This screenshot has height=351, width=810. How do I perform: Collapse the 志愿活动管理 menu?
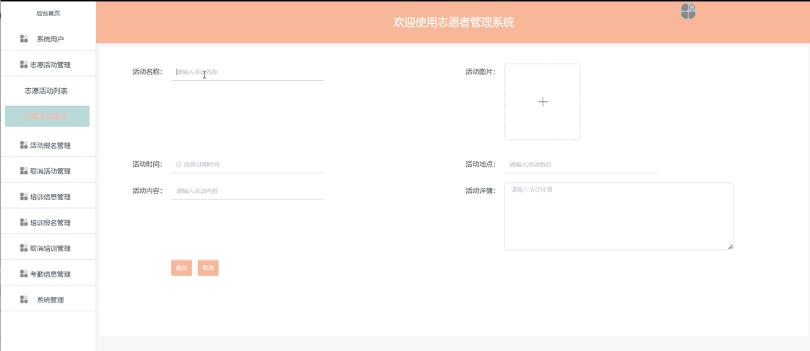(x=48, y=64)
